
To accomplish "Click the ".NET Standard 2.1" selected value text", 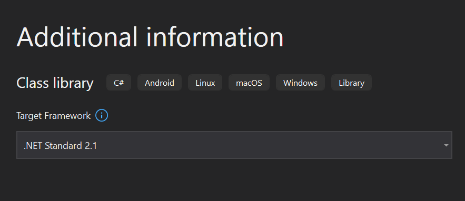I will (60, 146).
